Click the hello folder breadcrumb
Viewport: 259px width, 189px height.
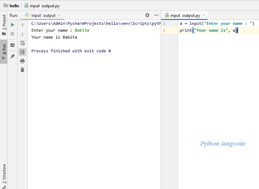[x=11, y=6]
